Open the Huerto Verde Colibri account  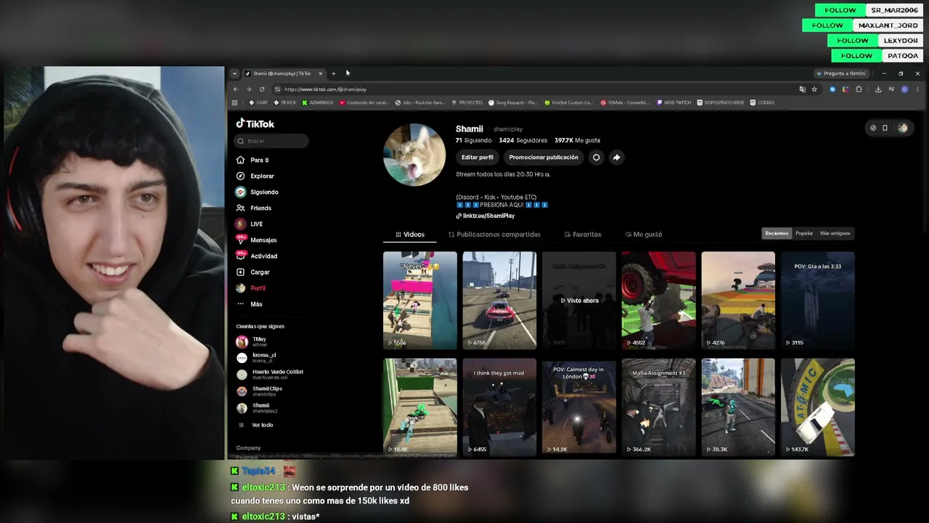tap(270, 374)
